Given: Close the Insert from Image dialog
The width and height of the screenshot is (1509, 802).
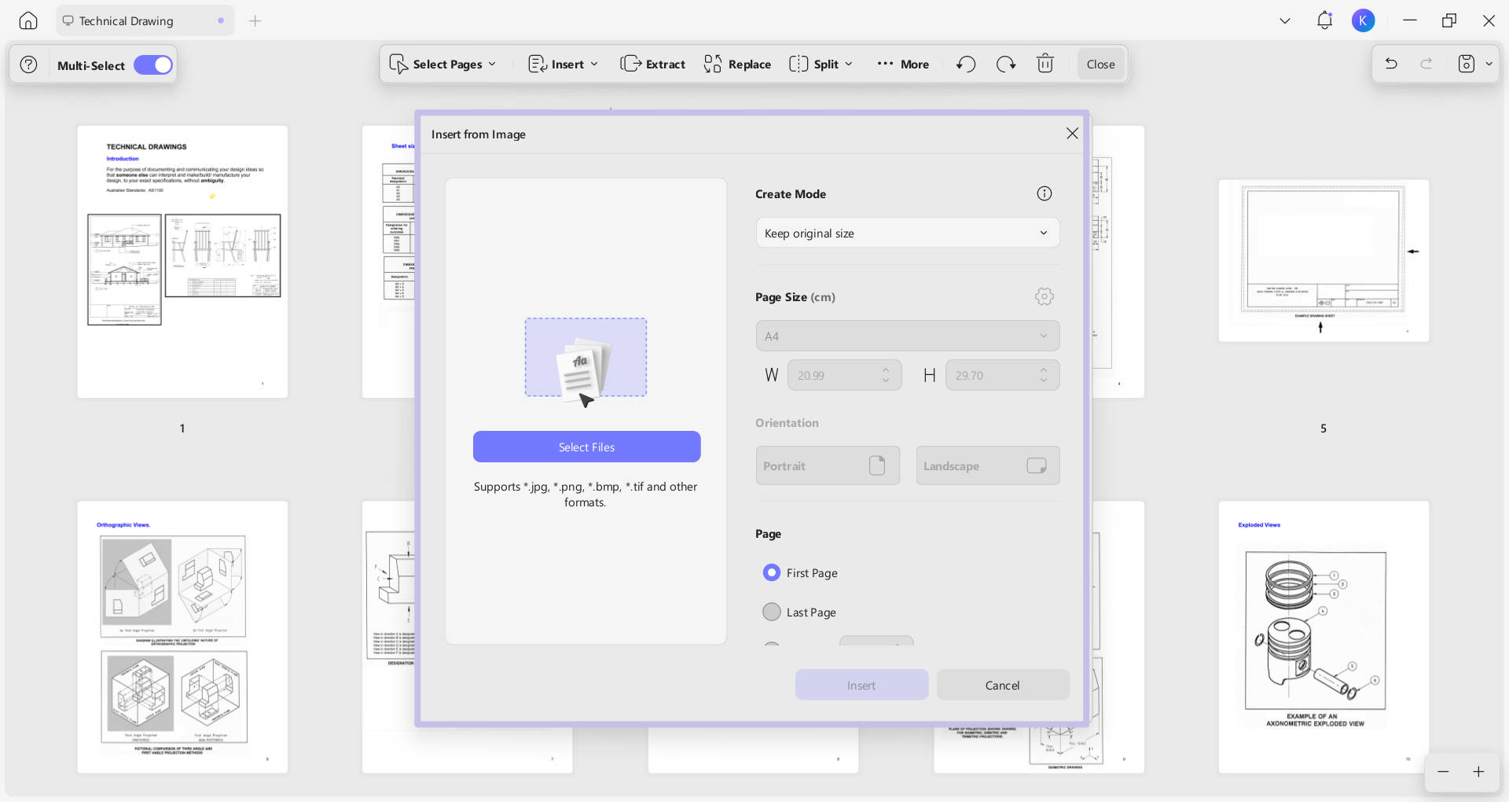Looking at the screenshot, I should coord(1072,134).
